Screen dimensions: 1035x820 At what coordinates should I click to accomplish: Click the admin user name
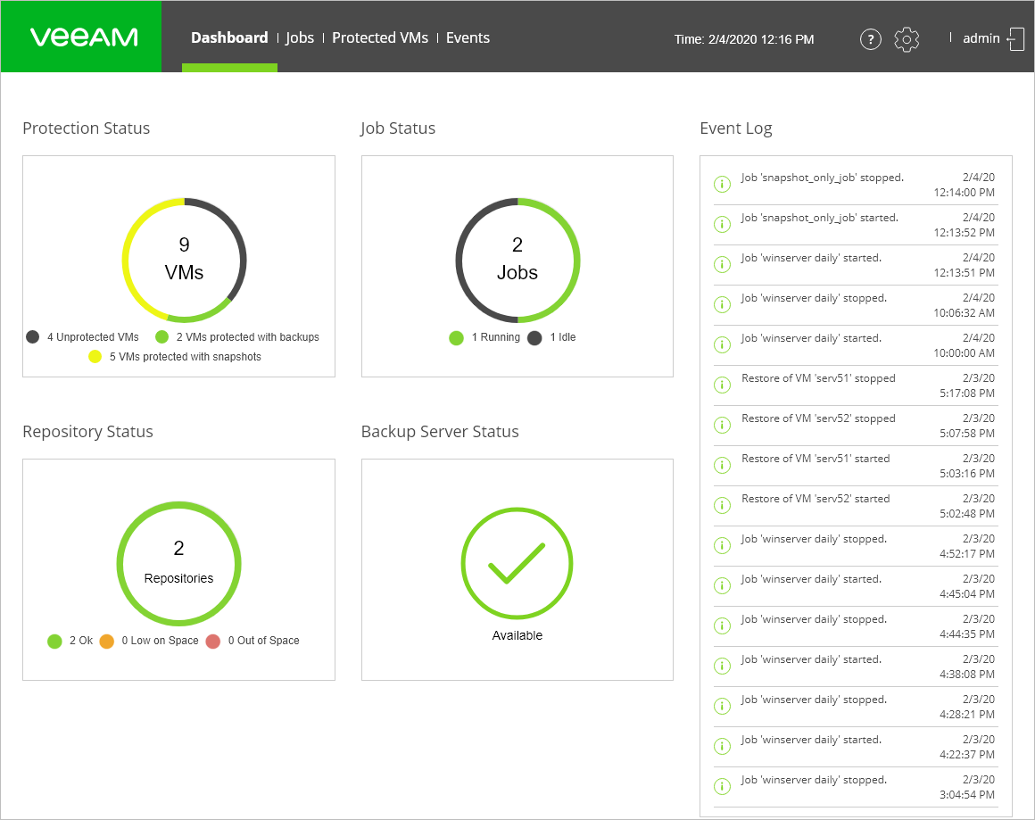(x=981, y=38)
